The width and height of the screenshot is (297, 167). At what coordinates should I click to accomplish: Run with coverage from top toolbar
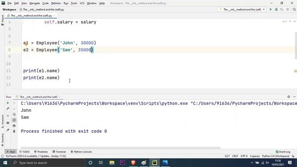282,9
